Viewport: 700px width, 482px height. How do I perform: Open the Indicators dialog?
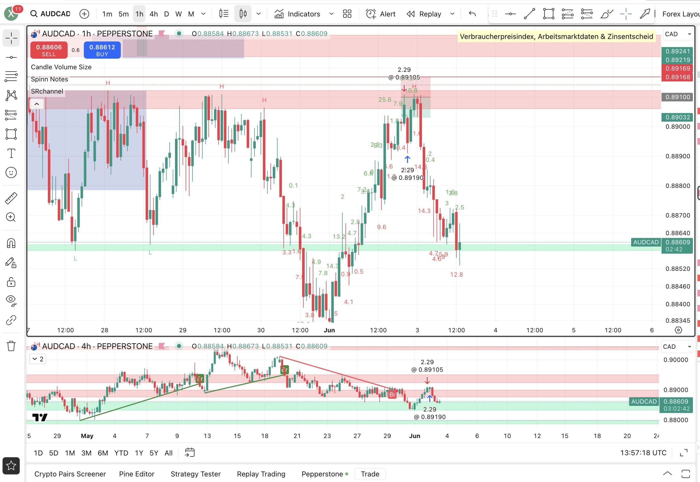[297, 14]
